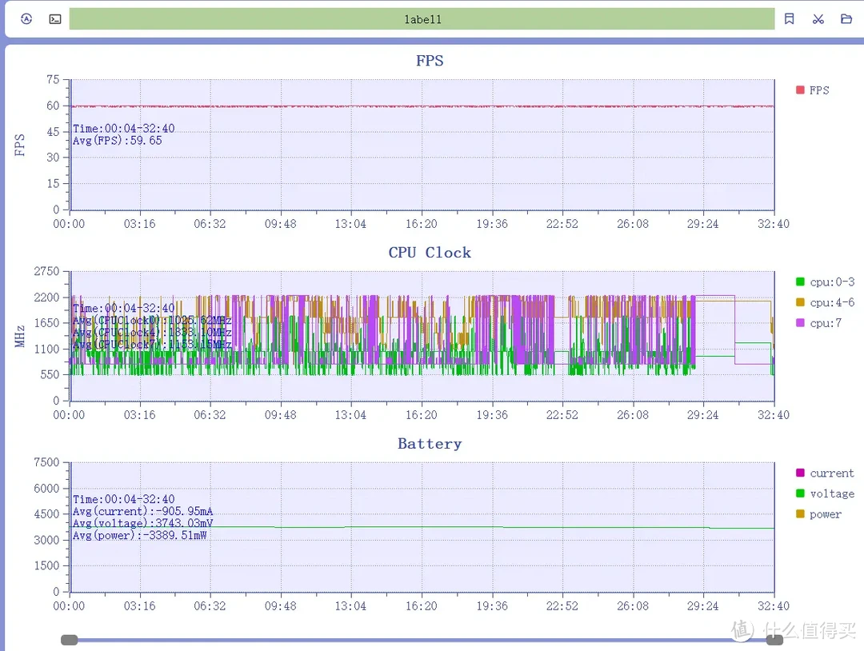
Task: Click Avg(current):-905.95mA text
Action: point(142,511)
